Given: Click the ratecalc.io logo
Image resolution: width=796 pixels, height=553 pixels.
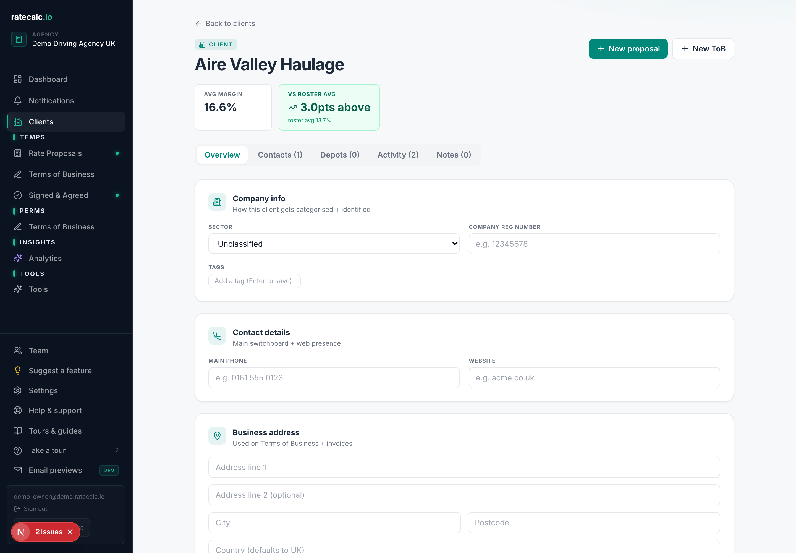Looking at the screenshot, I should tap(32, 17).
